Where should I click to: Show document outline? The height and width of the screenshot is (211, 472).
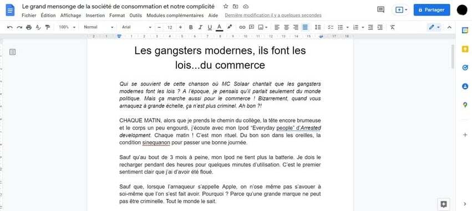pyautogui.click(x=12, y=52)
